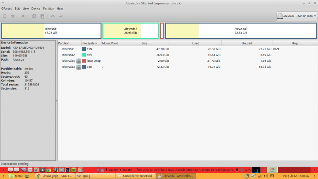Open the video player launcher icon

tap(43, 170)
